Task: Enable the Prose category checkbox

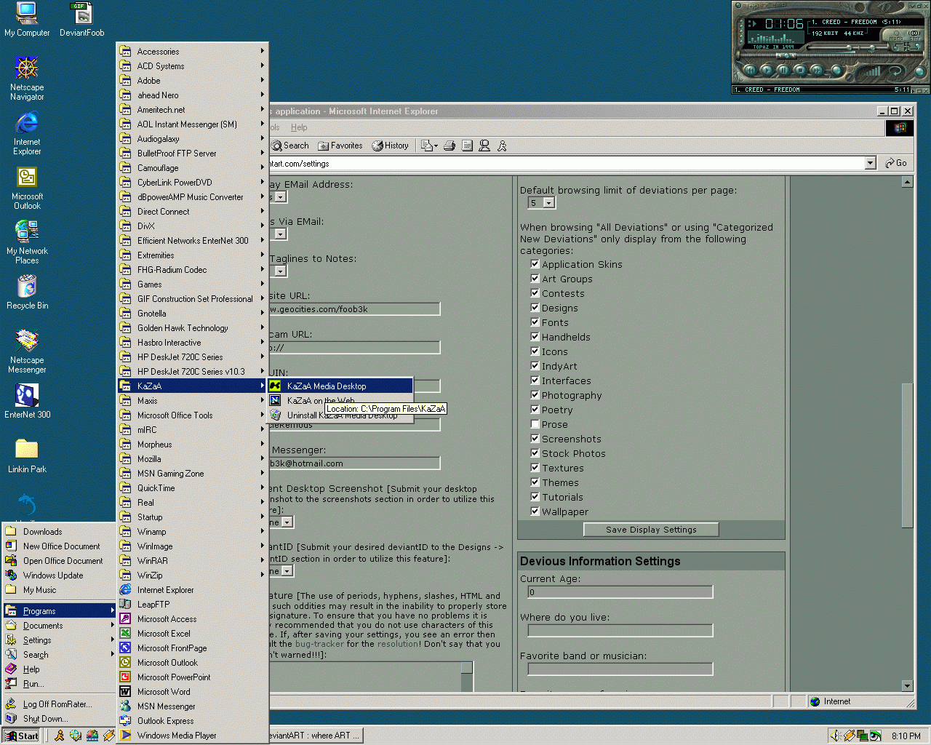Action: click(x=535, y=424)
